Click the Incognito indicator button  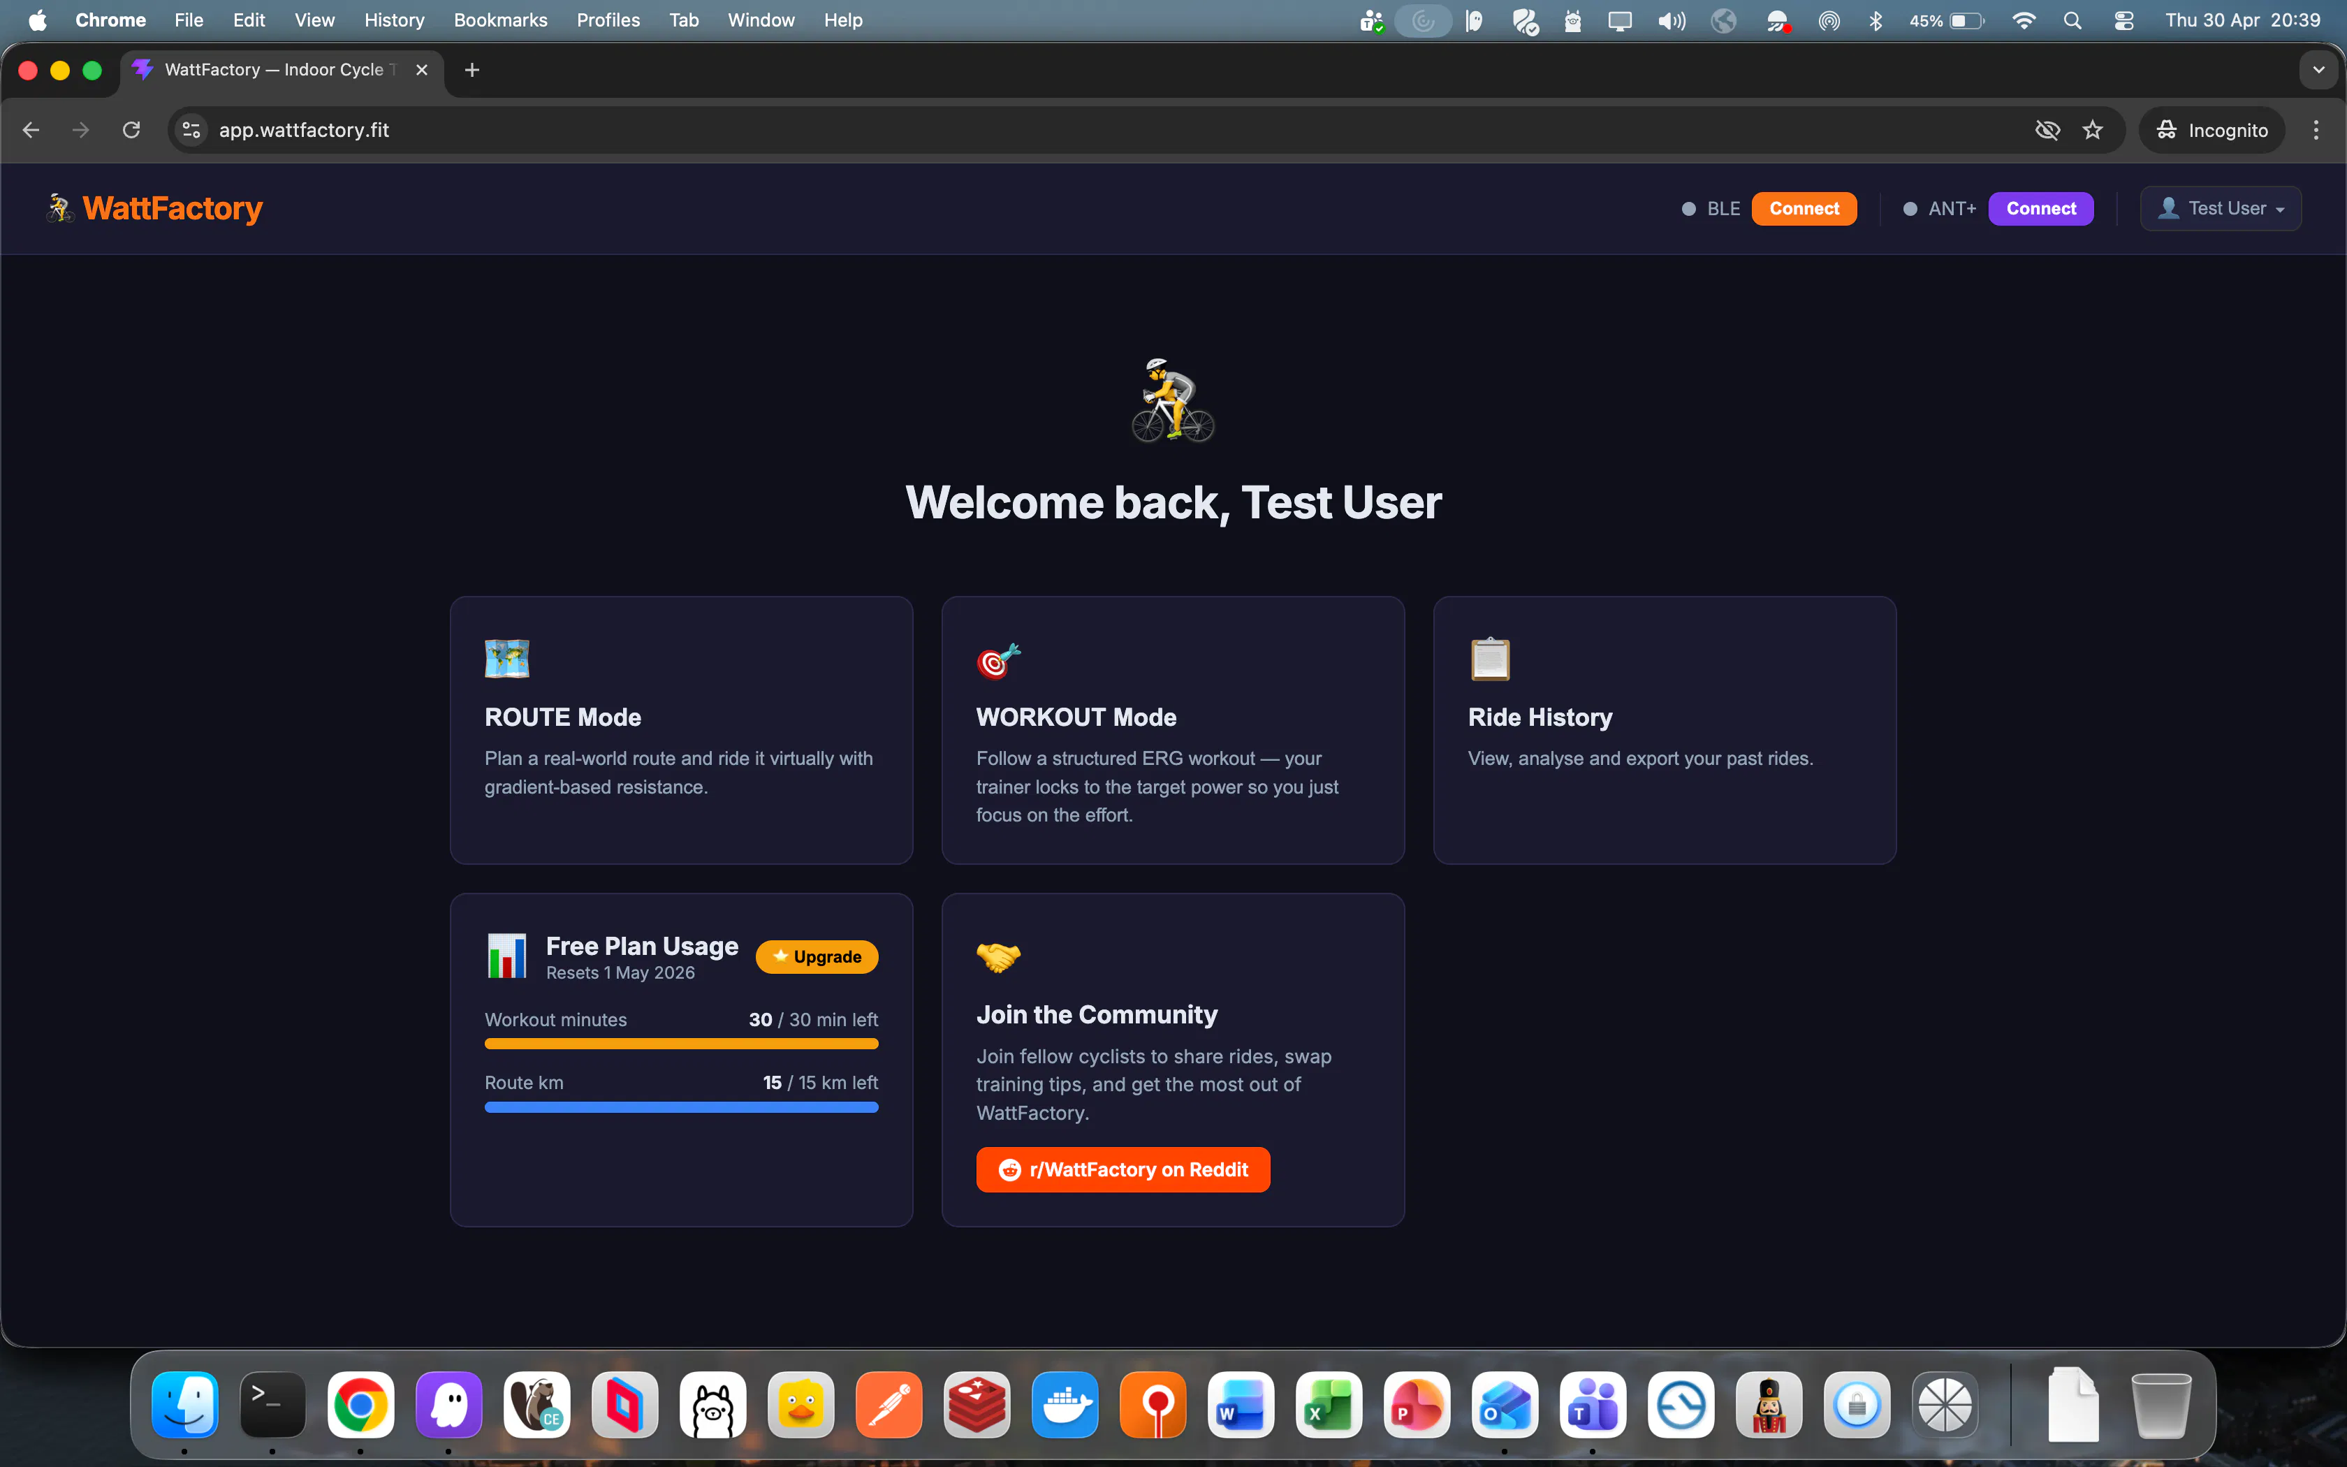(x=2212, y=130)
